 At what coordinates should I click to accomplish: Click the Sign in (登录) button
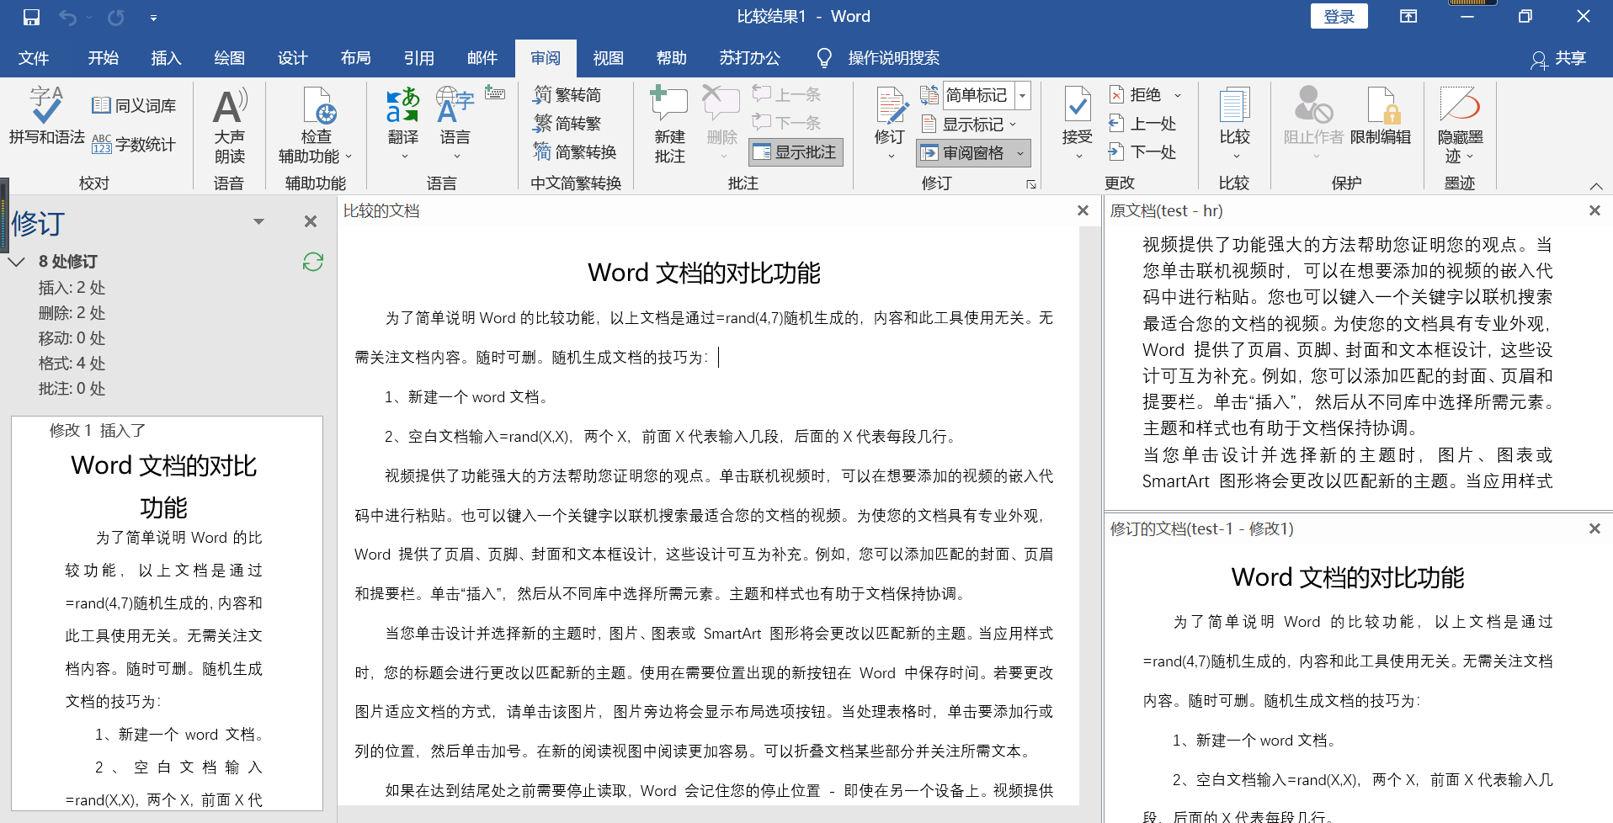tap(1339, 17)
